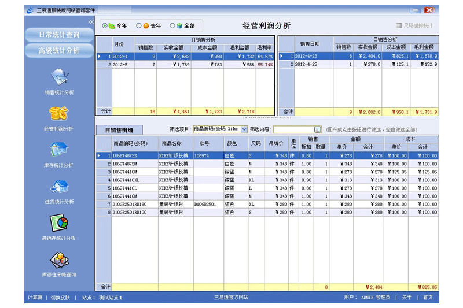Click the 尺码 column header
Image resolution: width=463 pixels, height=308 pixels.
pos(256,143)
